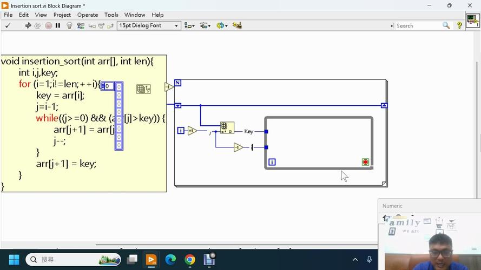Click the Index Array function node
Viewport: 481px width, 270px height.
coord(227,127)
